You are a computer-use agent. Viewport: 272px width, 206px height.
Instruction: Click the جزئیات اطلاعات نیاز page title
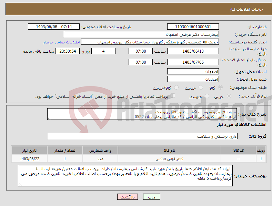point(246,9)
